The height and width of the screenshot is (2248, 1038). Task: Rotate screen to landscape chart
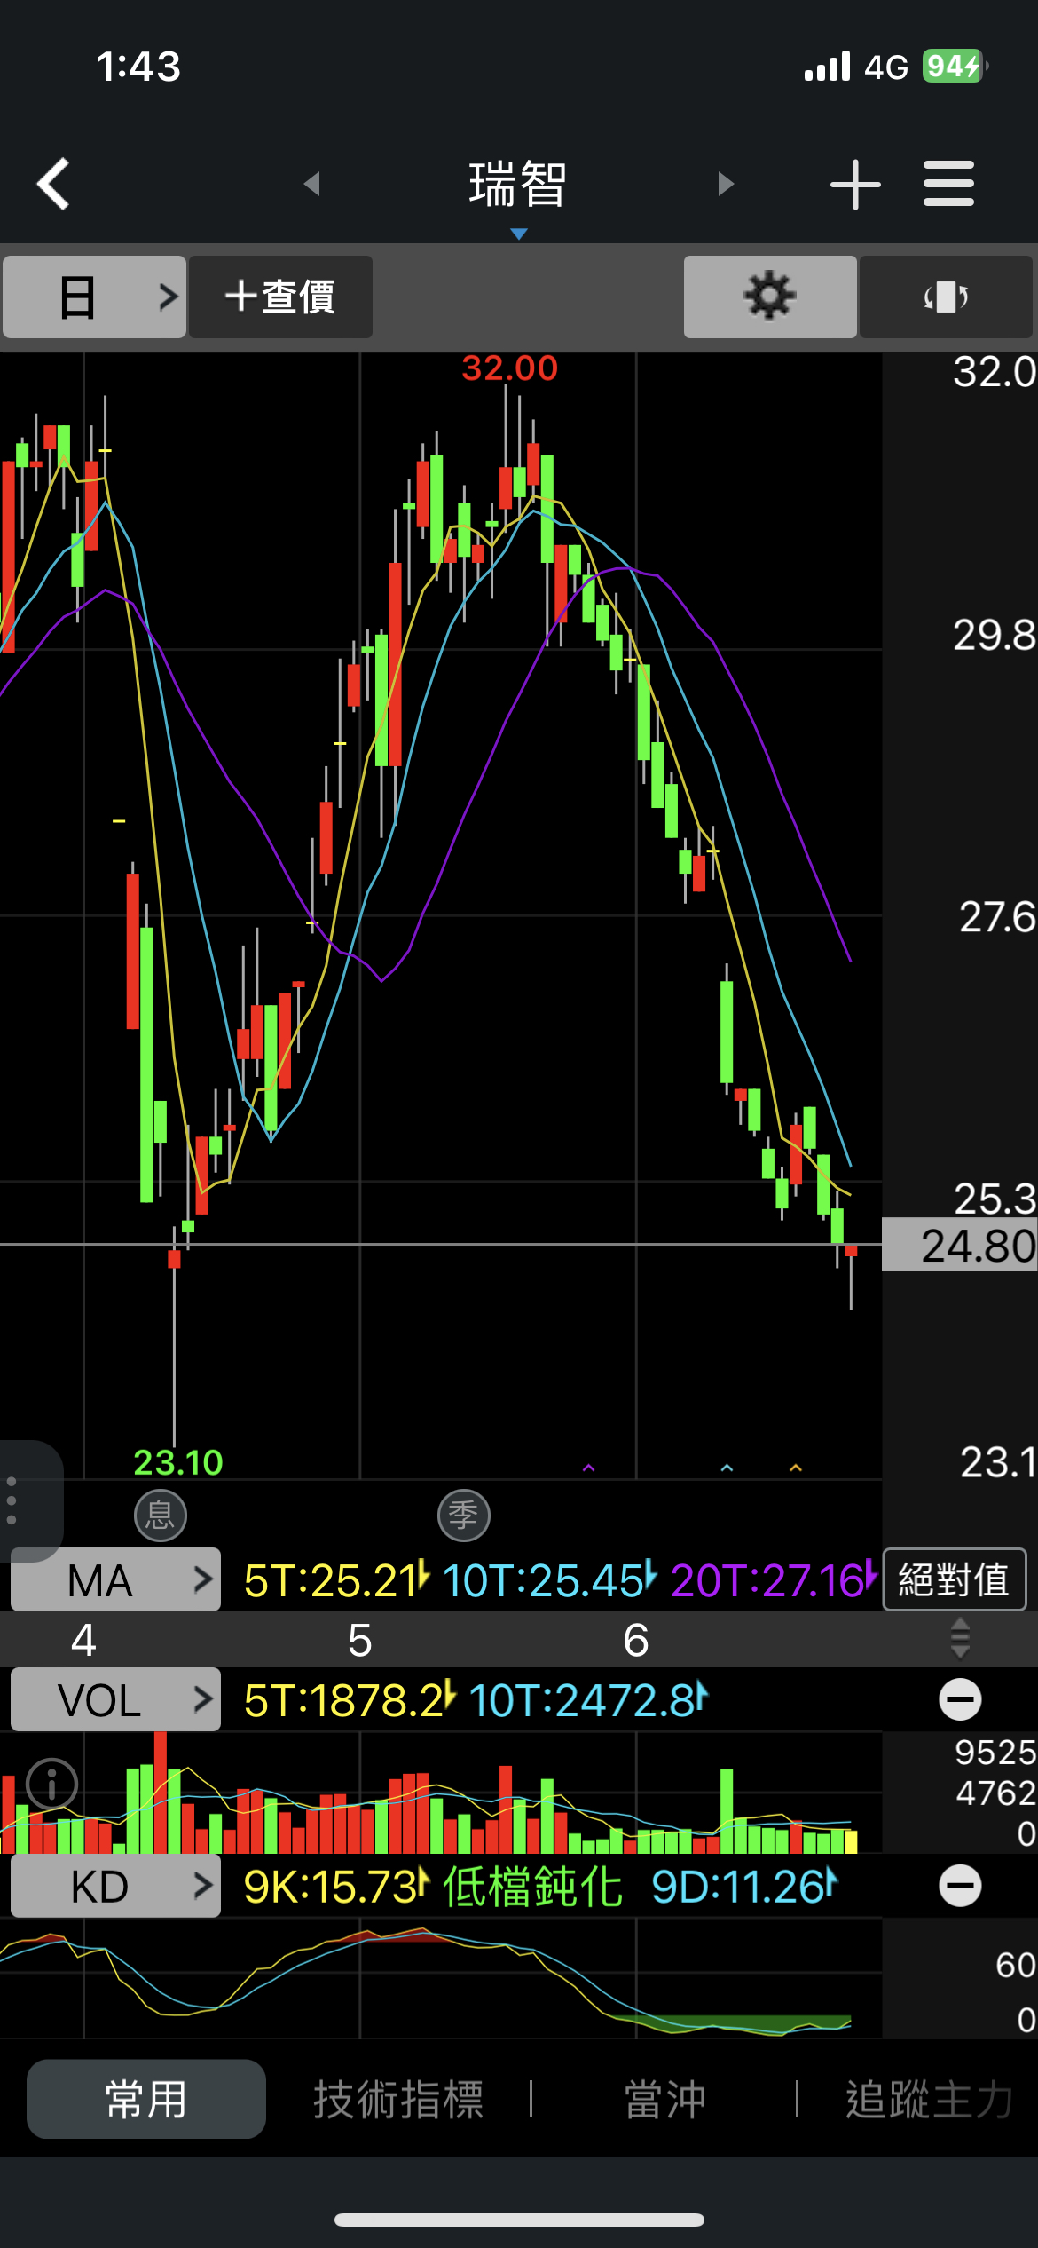[x=946, y=297]
